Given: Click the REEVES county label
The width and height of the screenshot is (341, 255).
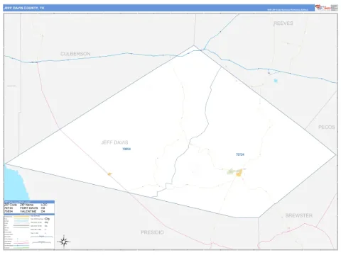Looking at the screenshot, I should (283, 23).
